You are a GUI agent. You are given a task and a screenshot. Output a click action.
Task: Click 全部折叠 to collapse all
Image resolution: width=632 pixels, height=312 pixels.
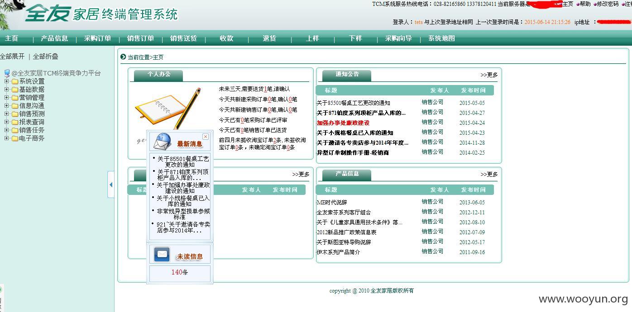(x=45, y=57)
